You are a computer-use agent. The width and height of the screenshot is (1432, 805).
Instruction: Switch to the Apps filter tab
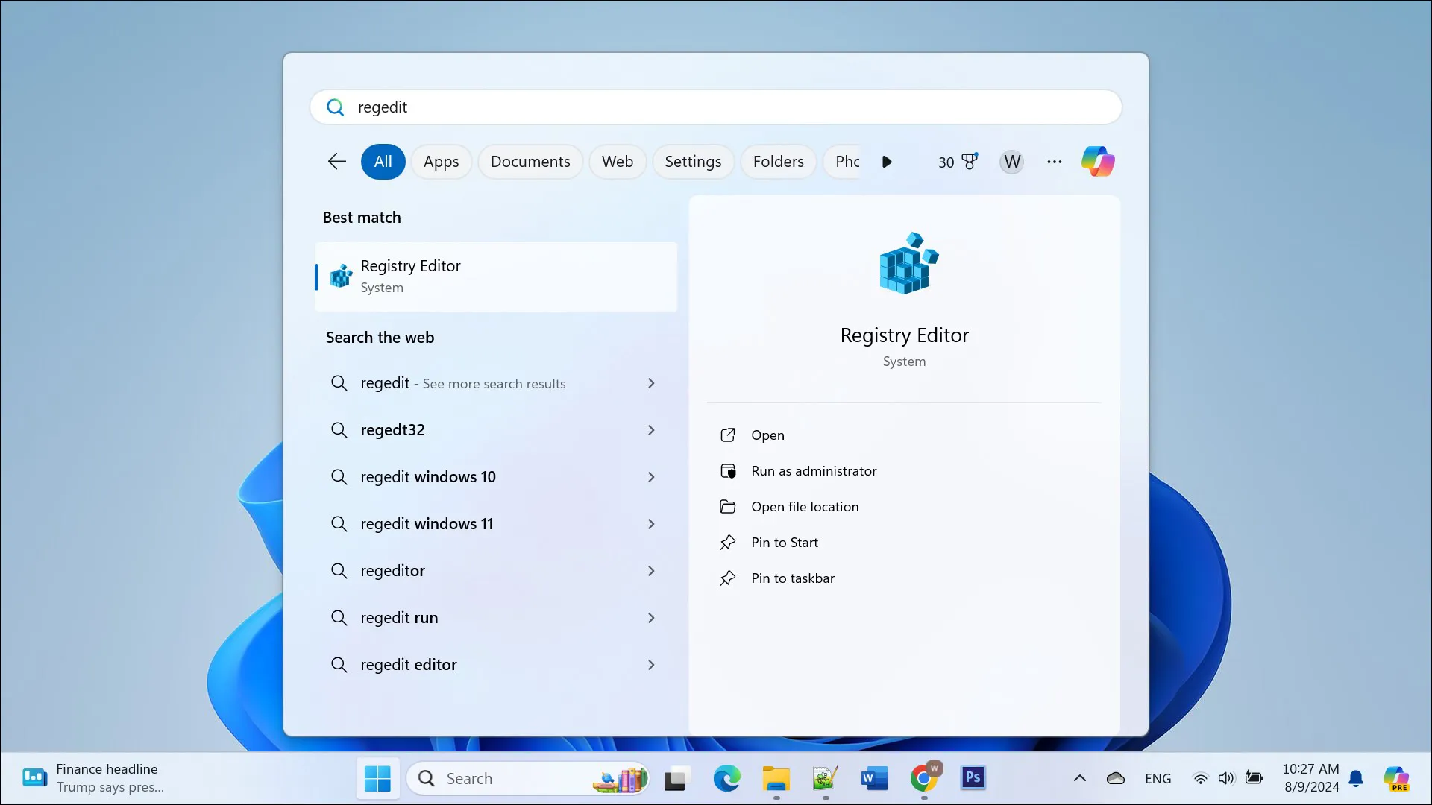pyautogui.click(x=442, y=161)
